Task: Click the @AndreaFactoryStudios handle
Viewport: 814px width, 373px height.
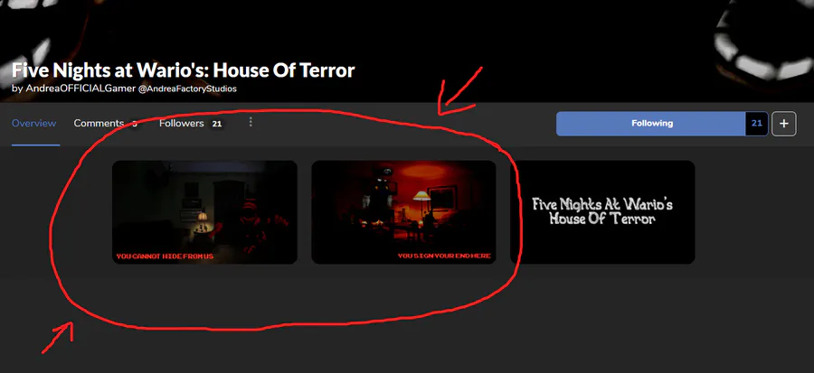Action: point(187,89)
